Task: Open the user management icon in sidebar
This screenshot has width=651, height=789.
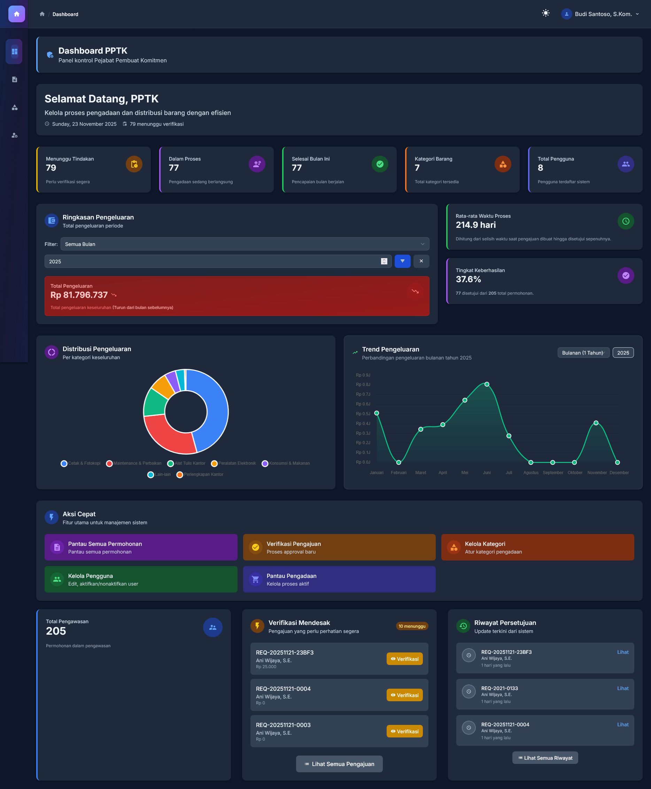Action: [x=15, y=136]
